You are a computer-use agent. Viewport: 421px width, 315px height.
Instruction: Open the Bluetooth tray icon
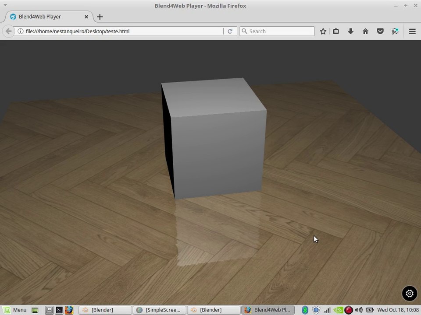click(x=305, y=310)
